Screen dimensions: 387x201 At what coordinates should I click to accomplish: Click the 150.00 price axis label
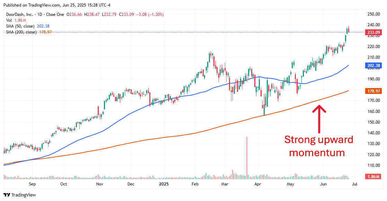coord(374,122)
